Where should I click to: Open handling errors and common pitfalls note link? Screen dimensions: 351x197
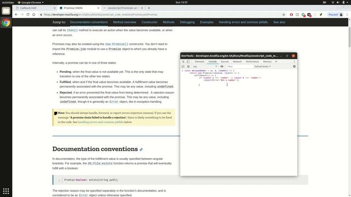coord(100,122)
